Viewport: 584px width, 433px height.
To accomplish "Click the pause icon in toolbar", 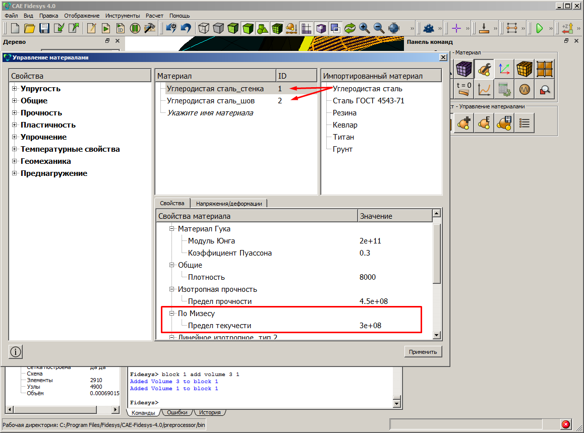I will pos(135,28).
